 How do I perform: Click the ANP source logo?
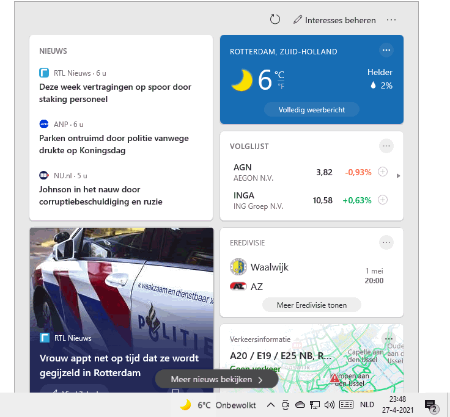[x=44, y=124]
